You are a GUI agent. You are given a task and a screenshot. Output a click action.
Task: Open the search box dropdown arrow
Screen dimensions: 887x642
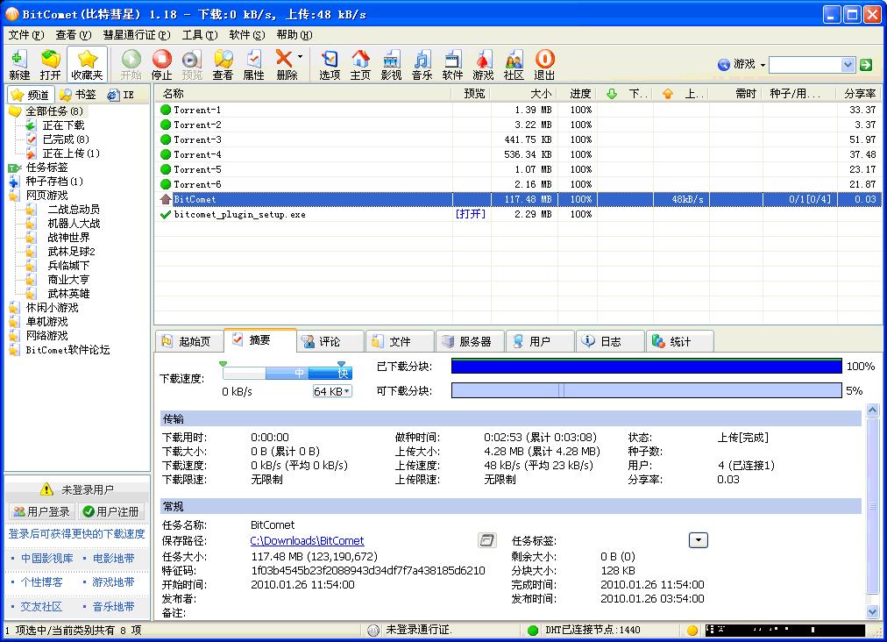pyautogui.click(x=848, y=65)
